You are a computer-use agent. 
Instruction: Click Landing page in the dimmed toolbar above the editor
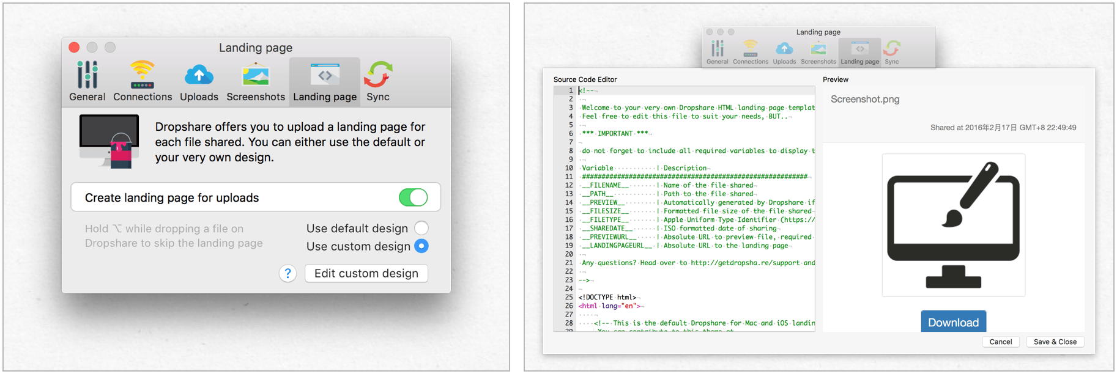[x=860, y=53]
